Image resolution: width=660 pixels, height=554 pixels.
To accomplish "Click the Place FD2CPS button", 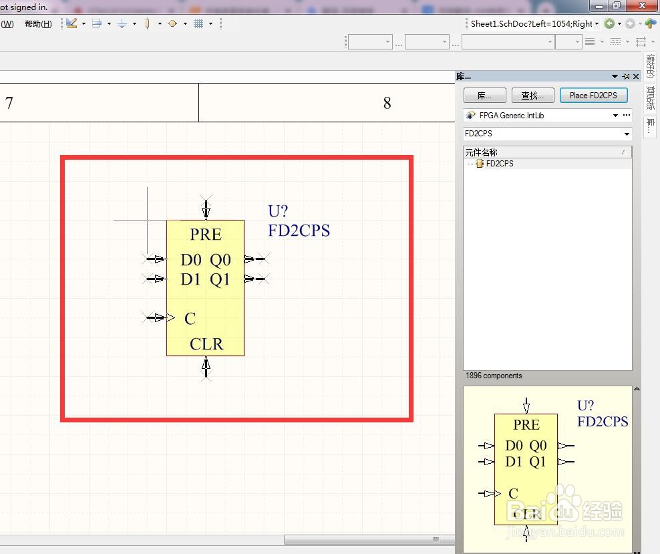I will (x=593, y=96).
